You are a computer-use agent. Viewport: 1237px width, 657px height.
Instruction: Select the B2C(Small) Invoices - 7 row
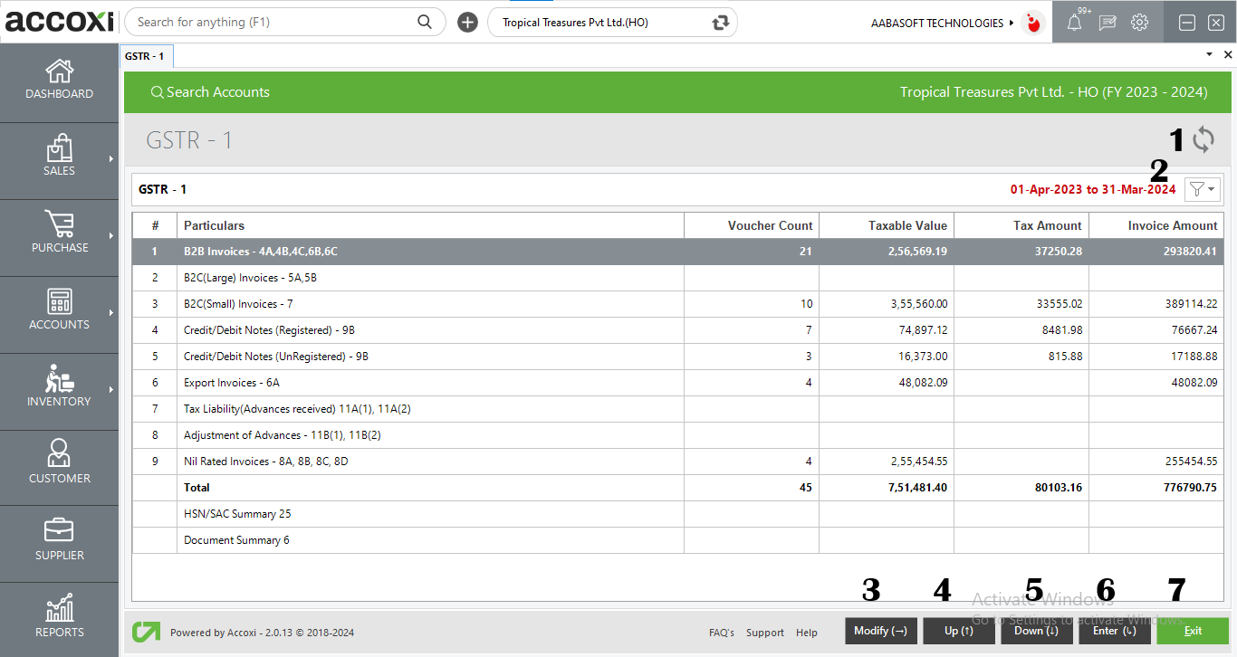(408, 304)
